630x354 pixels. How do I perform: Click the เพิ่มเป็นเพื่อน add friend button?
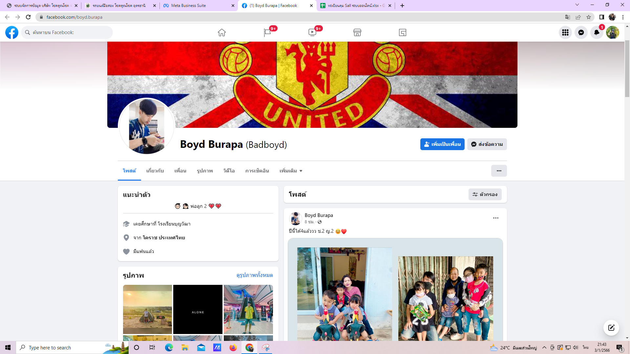click(442, 144)
